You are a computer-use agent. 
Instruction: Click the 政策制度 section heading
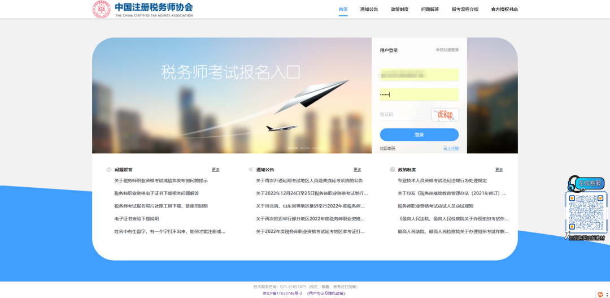click(x=407, y=170)
